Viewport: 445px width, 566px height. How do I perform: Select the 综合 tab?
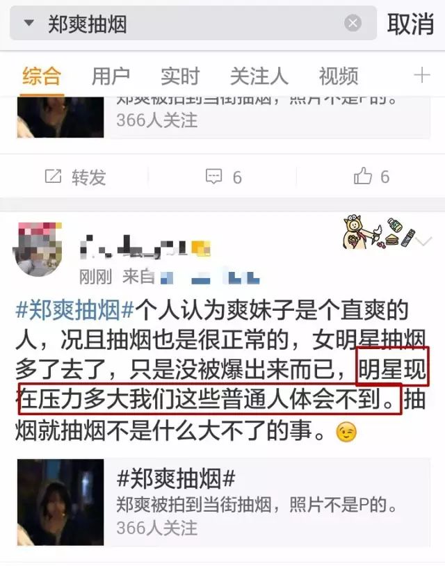coord(42,76)
